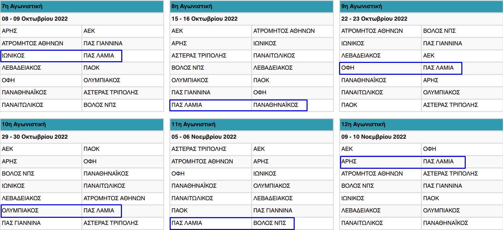Click ΒΟΛΟΣ ΝΠΣ in the highlighted 11η Αγωνιστική match
Image resolution: width=503 pixels, height=230 pixels.
click(270, 223)
